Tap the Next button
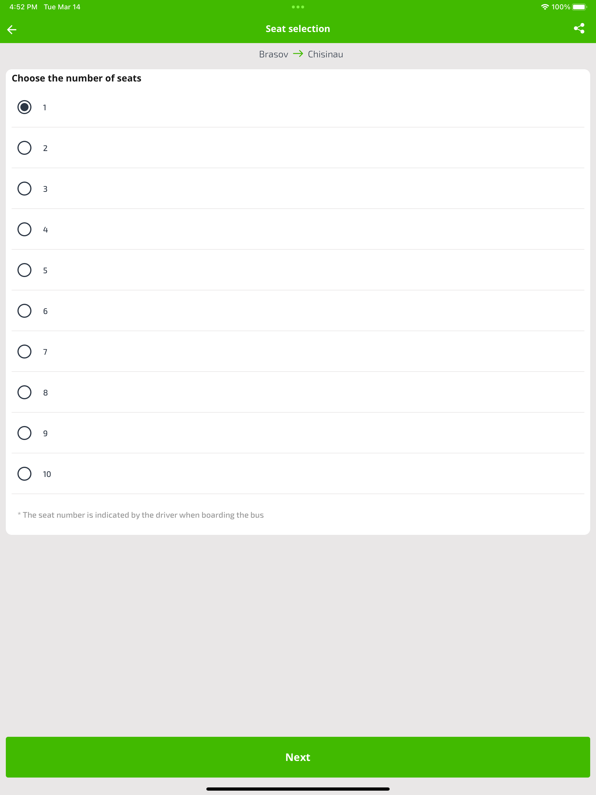 click(298, 757)
